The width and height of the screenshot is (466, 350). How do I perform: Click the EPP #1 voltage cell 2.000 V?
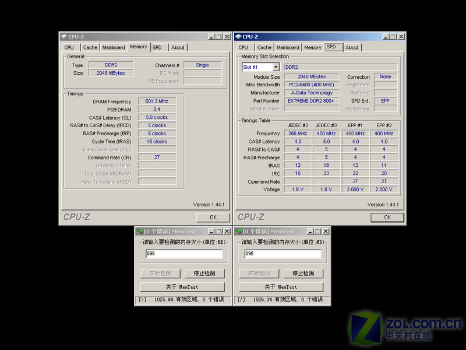point(355,189)
